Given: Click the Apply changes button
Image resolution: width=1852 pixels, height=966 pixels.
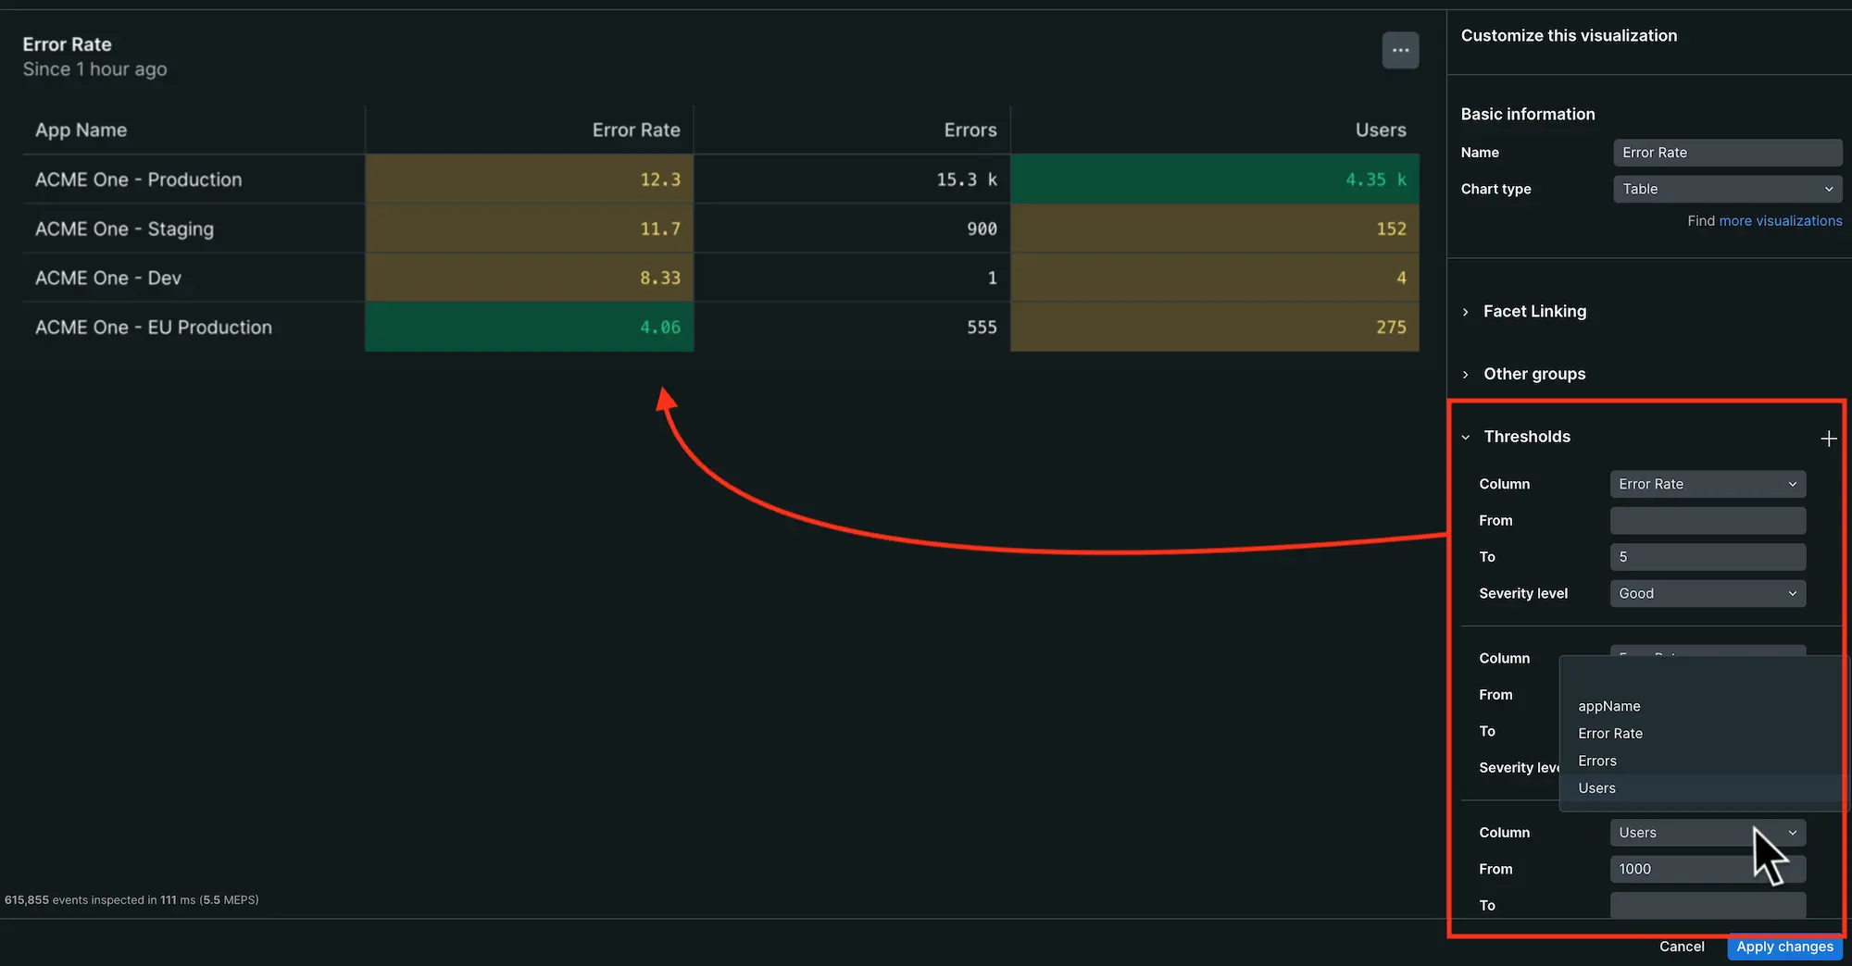Looking at the screenshot, I should [1784, 947].
